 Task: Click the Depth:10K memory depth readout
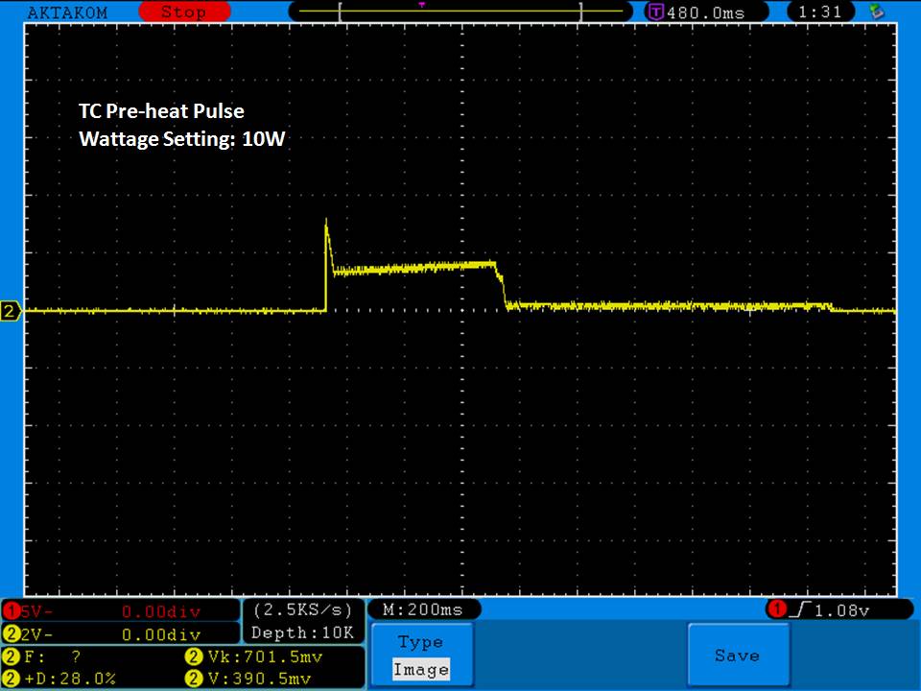coord(302,632)
